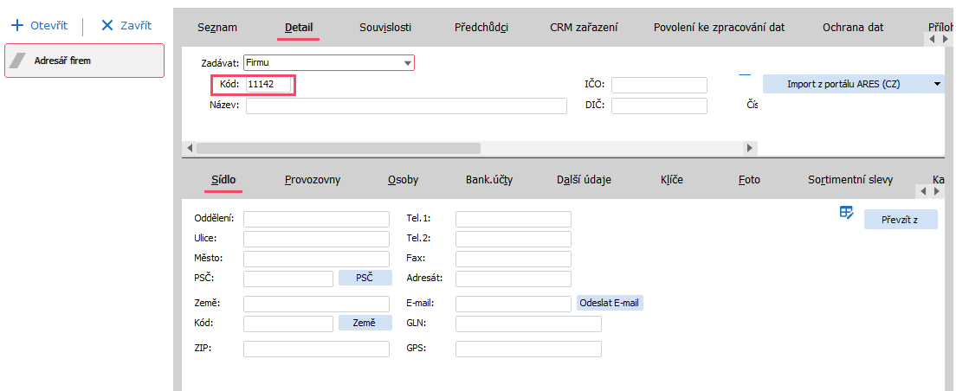Go to the Bank.účty tab
Image resolution: width=956 pixels, height=391 pixels.
coord(489,180)
